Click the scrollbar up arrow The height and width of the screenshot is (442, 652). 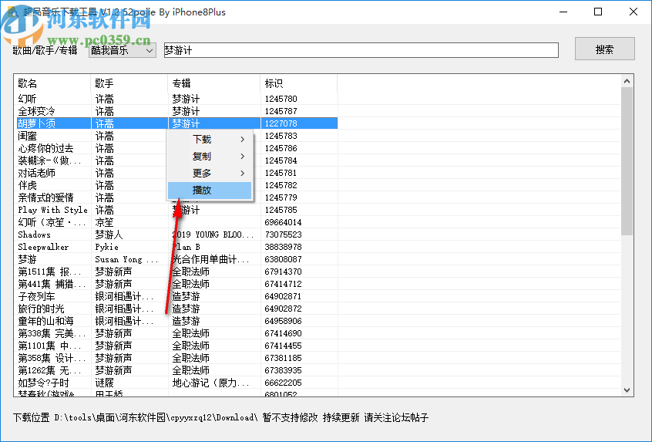click(627, 82)
